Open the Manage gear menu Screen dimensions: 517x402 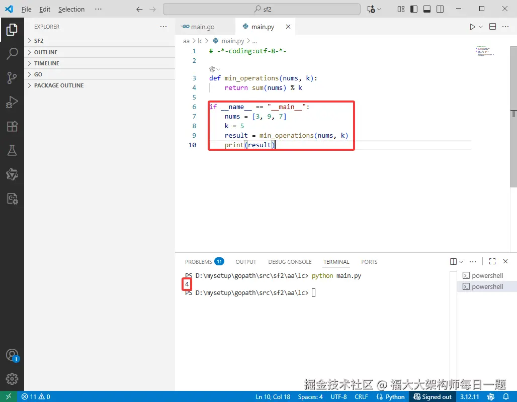point(12,379)
